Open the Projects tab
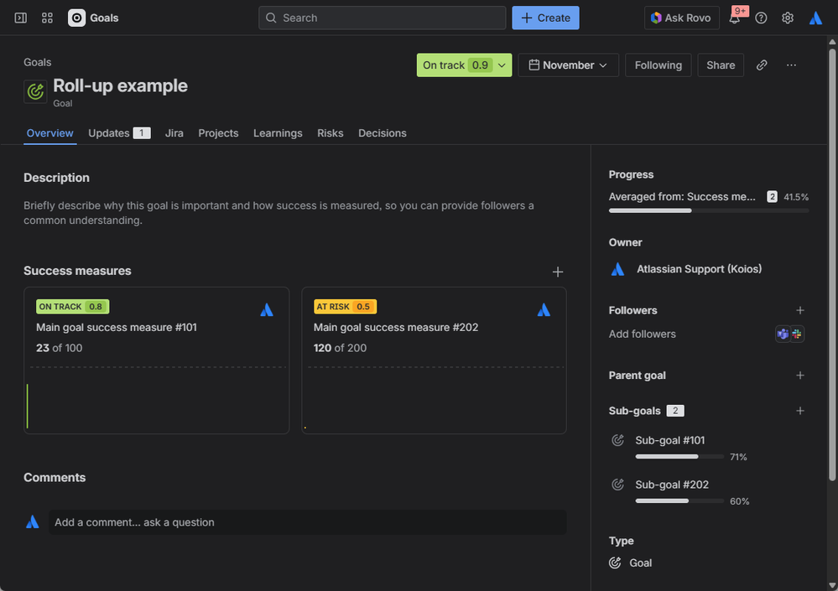 [x=218, y=133]
